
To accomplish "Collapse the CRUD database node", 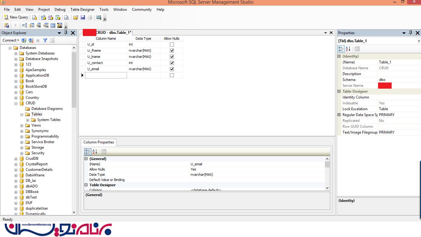I will pyautogui.click(x=16, y=103).
